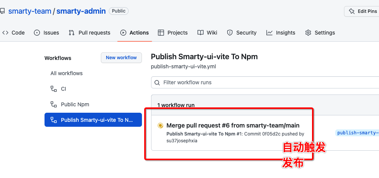Click the Wiki book icon
This screenshot has height=178, width=379.
click(x=201, y=33)
